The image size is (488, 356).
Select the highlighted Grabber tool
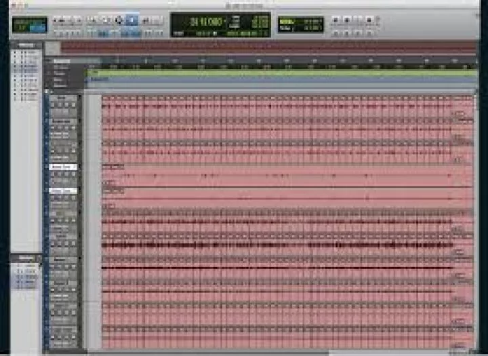coord(132,20)
